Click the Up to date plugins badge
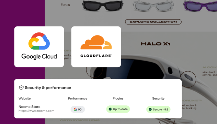Viewport: 217px width, 124px height. pos(118,109)
